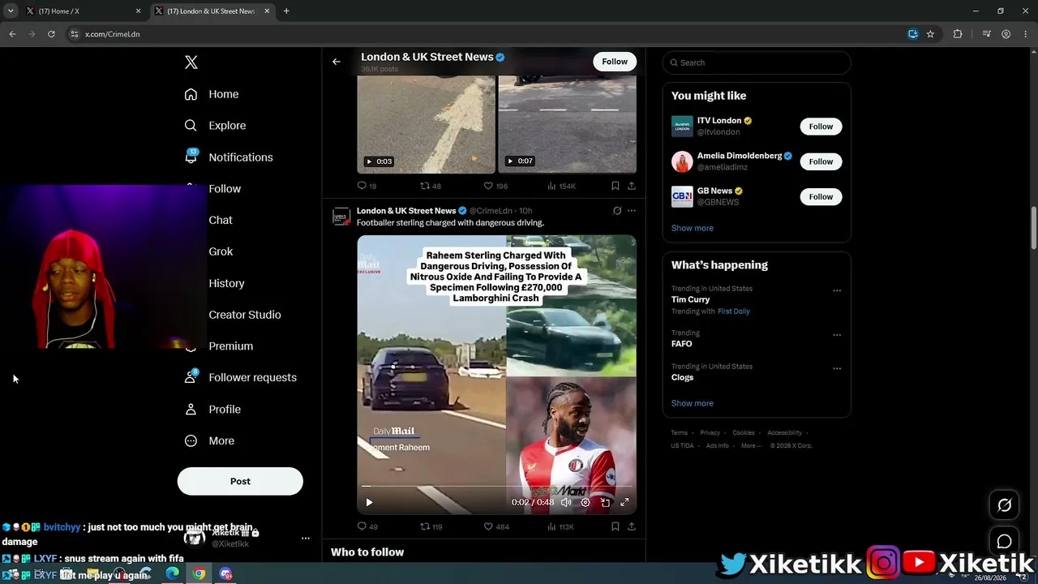Open Microsoft Edge from the taskbar
This screenshot has width=1038, height=584.
[x=173, y=573]
